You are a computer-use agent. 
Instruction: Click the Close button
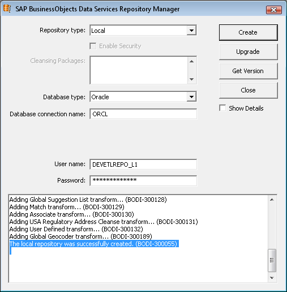(249, 90)
